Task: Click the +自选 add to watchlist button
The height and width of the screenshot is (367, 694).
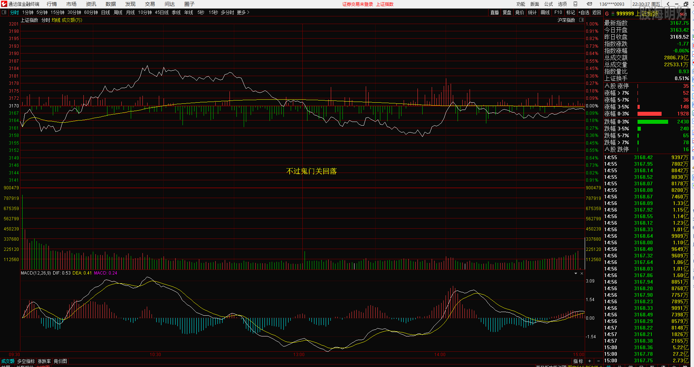Action: point(584,12)
